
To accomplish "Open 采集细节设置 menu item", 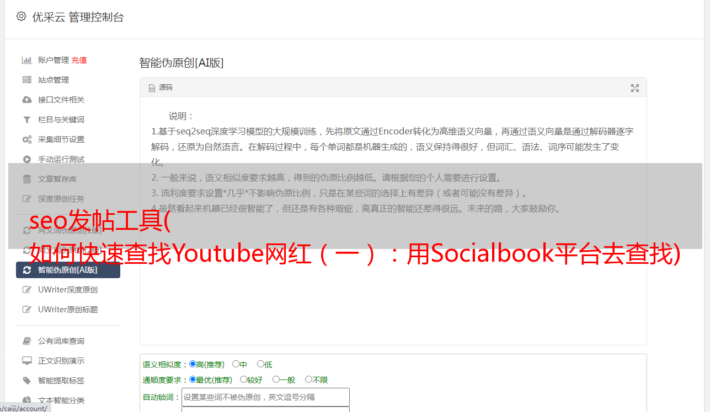I will (61, 139).
